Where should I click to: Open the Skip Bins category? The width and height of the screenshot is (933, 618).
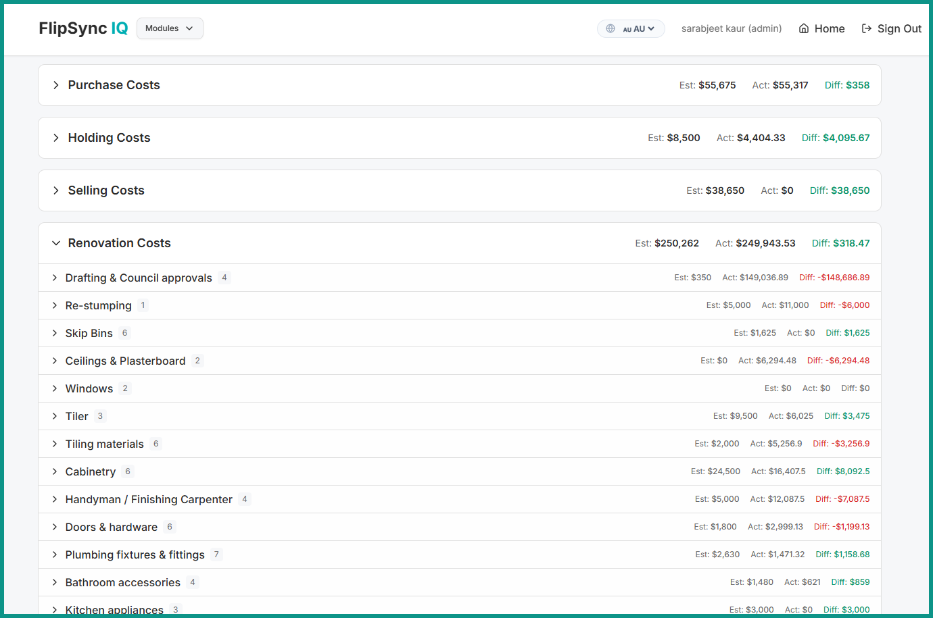point(89,333)
